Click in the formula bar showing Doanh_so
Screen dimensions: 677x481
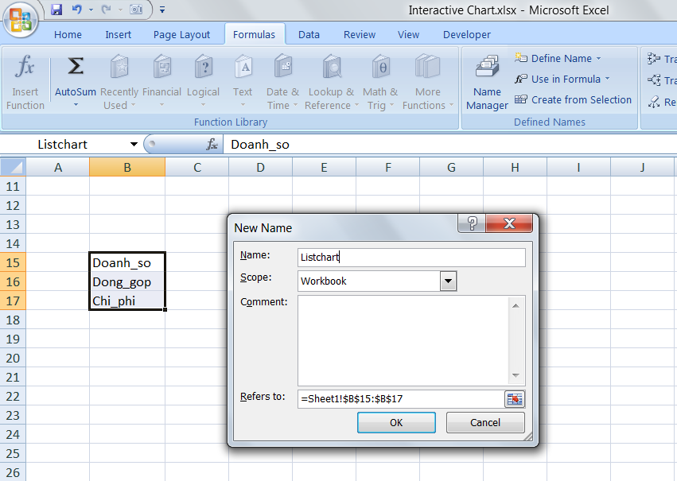pyautogui.click(x=449, y=145)
